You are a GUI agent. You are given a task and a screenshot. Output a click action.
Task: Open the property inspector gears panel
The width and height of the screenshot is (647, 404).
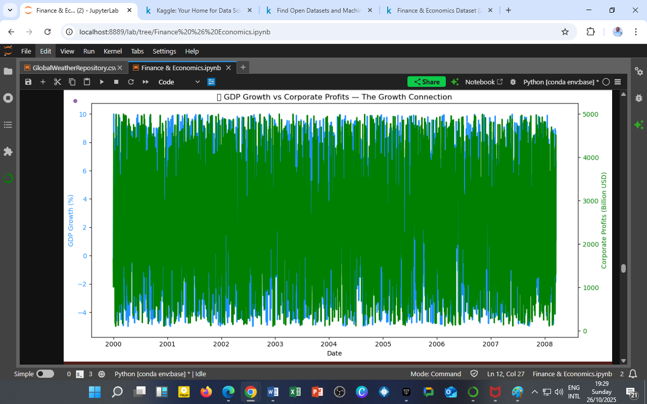tap(639, 71)
